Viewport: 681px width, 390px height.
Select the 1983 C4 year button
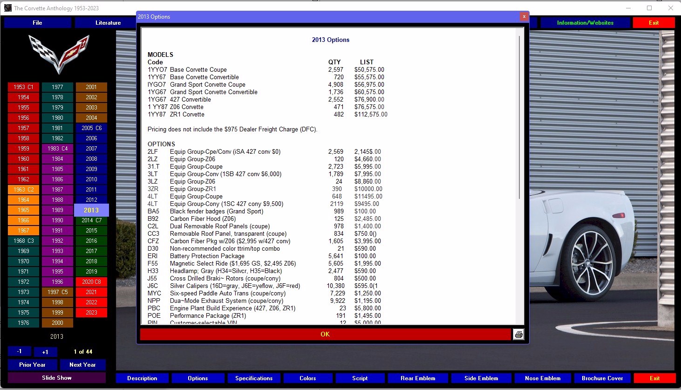57,149
